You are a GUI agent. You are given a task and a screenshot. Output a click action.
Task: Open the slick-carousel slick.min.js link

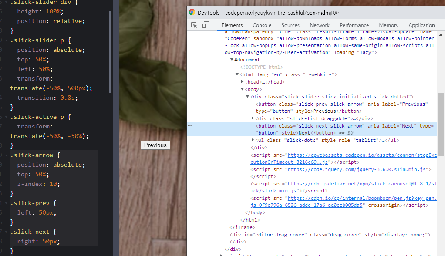coord(344,187)
